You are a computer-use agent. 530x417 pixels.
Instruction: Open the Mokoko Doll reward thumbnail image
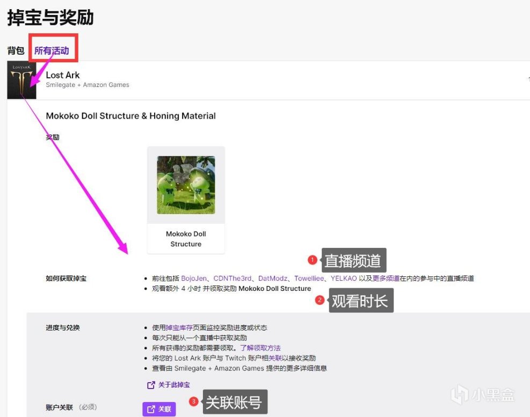click(186, 185)
